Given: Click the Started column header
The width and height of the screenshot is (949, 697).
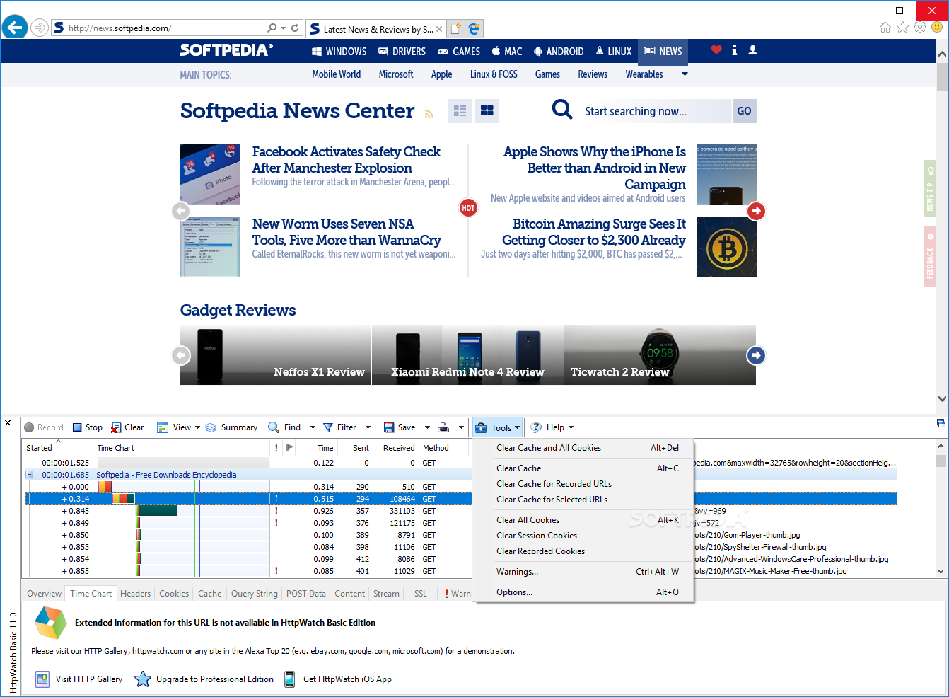Looking at the screenshot, I should click(x=58, y=448).
